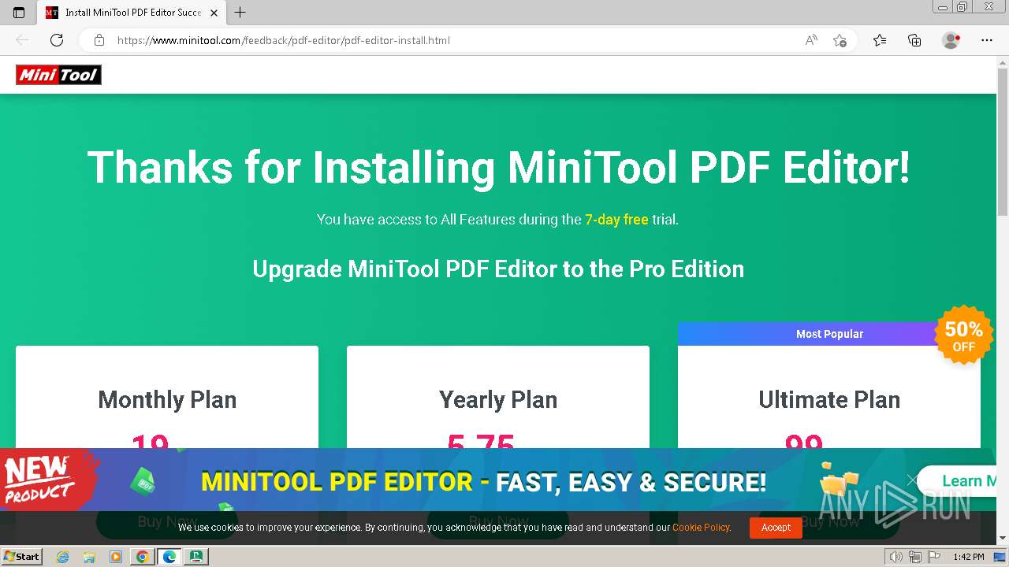1009x567 pixels.
Task: Switch to Edge in the taskbar
Action: click(169, 557)
